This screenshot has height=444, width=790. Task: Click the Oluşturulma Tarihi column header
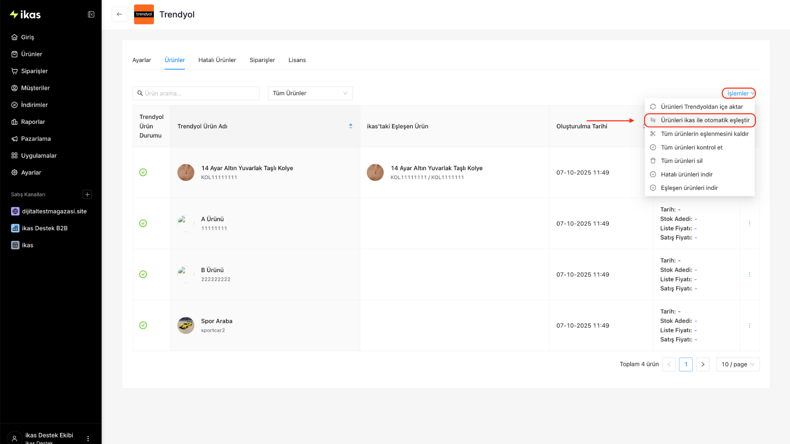click(582, 126)
